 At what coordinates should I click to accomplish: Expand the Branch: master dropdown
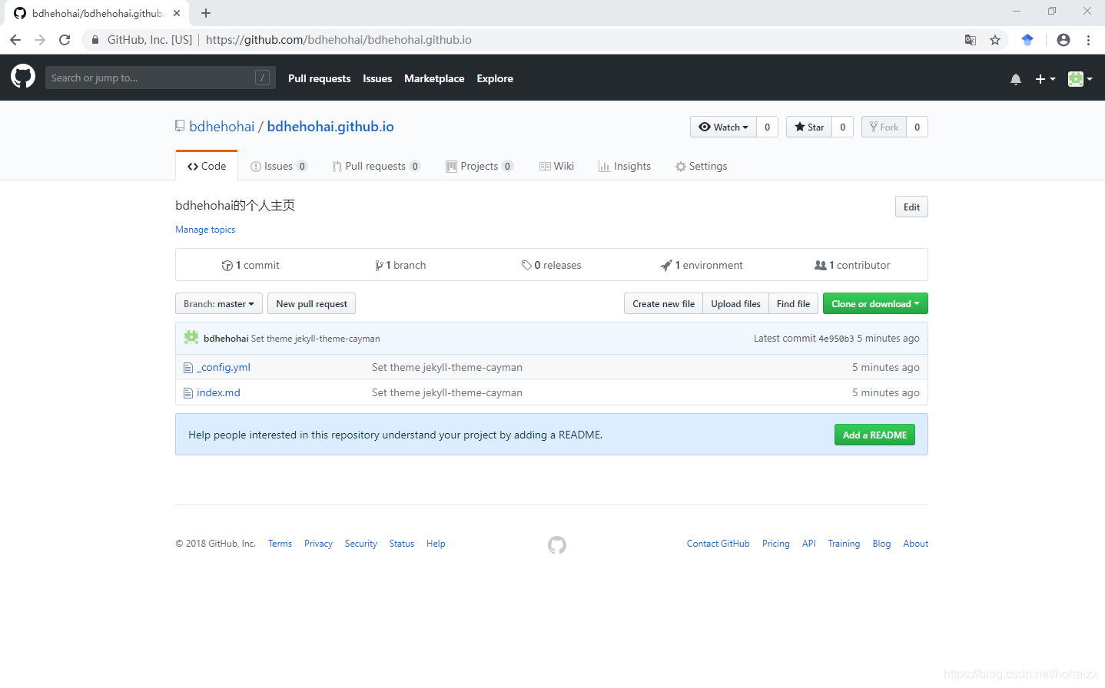[x=219, y=303]
